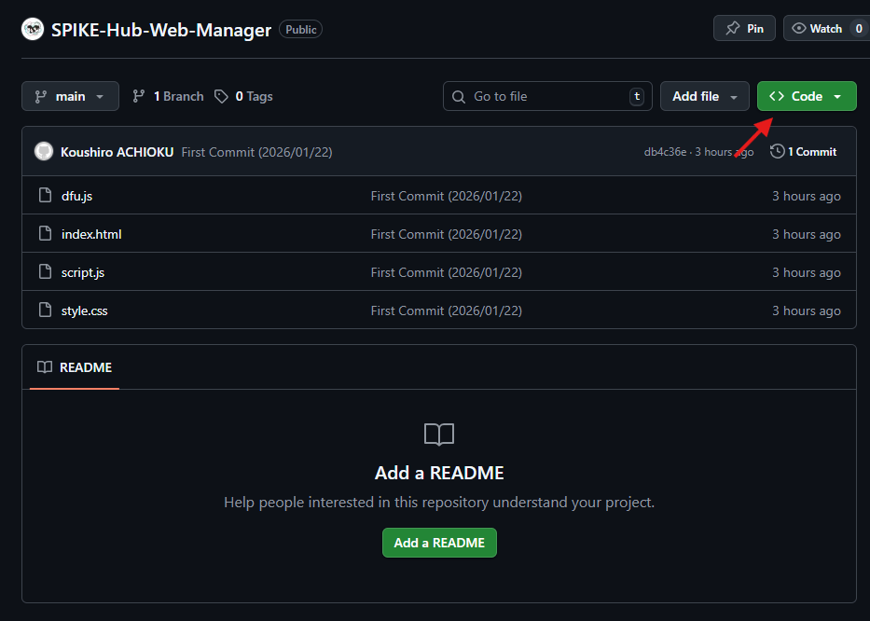Screen dimensions: 870x621
Task: Open commit hash db4c36e
Action: pyautogui.click(x=665, y=151)
